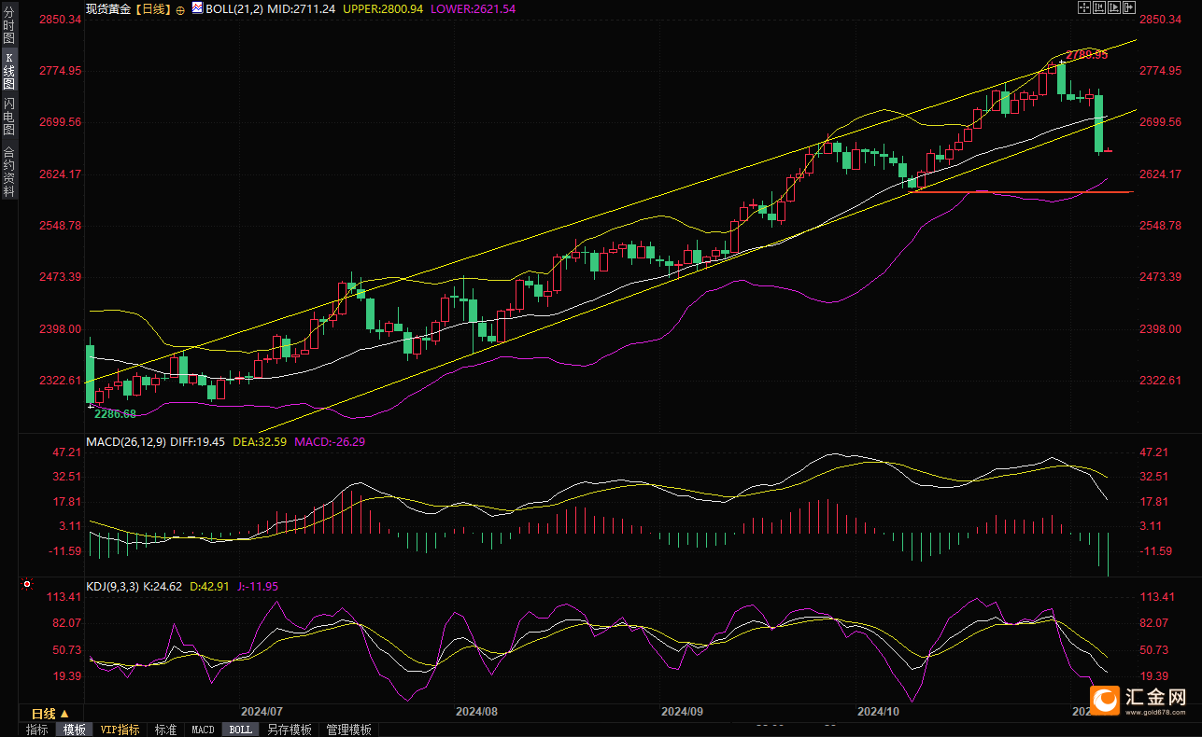Viewport: 1202px width, 737px height.
Task: Click the hide side panel arrow icon
Action: (1129, 7)
